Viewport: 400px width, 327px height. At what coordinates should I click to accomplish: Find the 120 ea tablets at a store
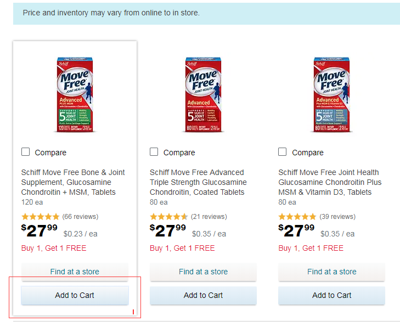[x=75, y=272]
